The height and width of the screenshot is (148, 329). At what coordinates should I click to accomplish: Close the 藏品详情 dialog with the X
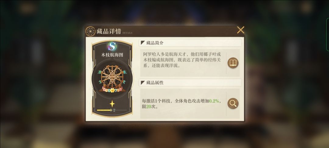coord(240,30)
